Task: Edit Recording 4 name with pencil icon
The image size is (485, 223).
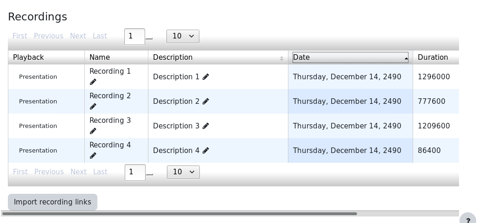Action: click(93, 156)
